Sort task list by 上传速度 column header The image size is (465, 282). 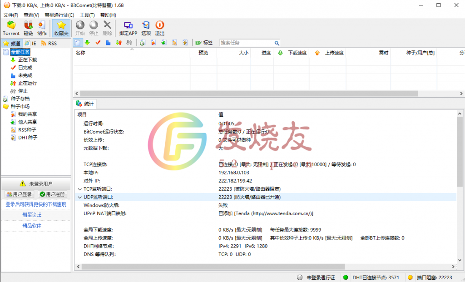click(328, 53)
